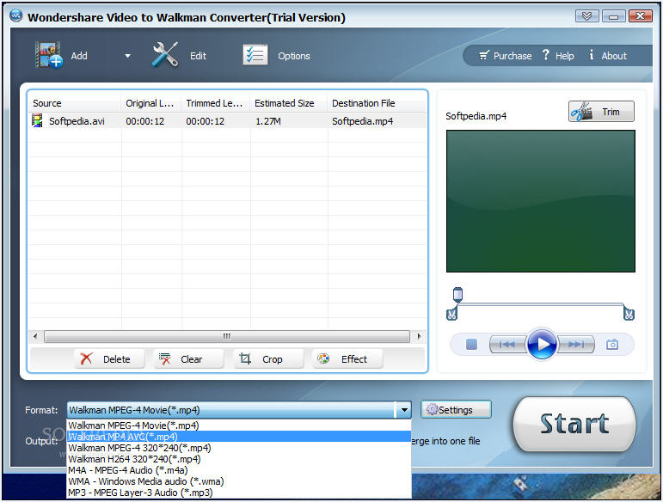This screenshot has width=663, height=502.
Task: Take a snapshot with the camera icon
Action: [612, 345]
